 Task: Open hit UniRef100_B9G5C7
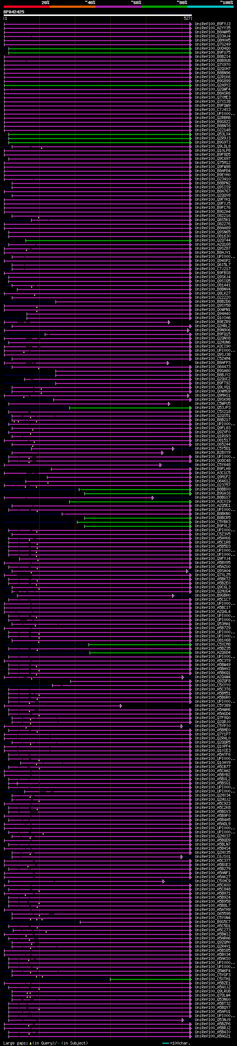pyautogui.click(x=213, y=922)
